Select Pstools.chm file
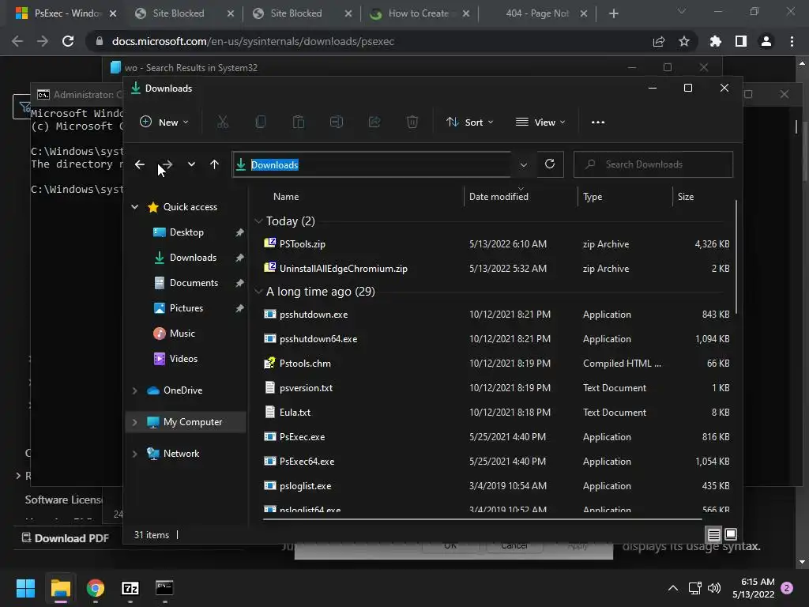 pos(305,364)
